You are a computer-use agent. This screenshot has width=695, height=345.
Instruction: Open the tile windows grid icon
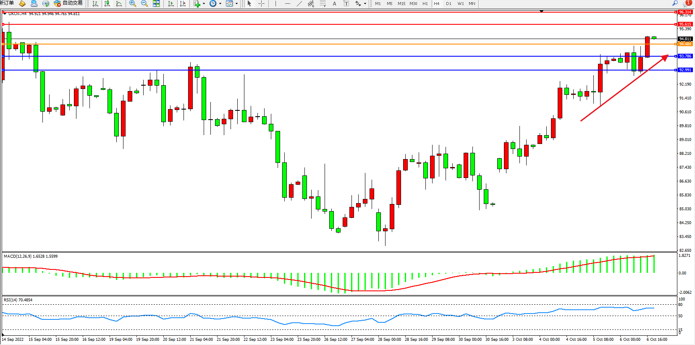[156, 3]
